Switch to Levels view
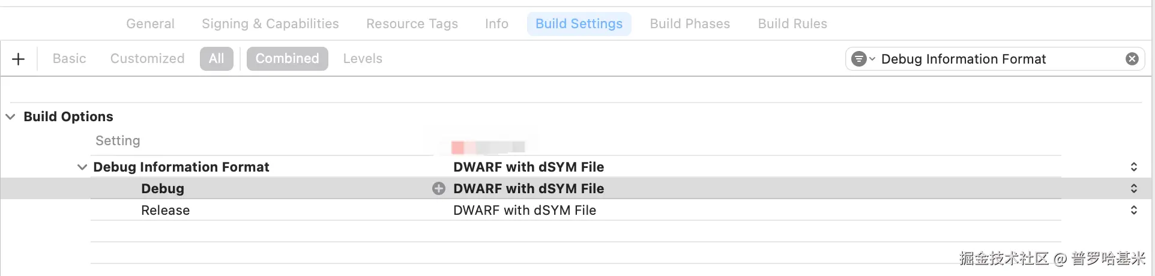This screenshot has width=1155, height=276. tap(363, 59)
